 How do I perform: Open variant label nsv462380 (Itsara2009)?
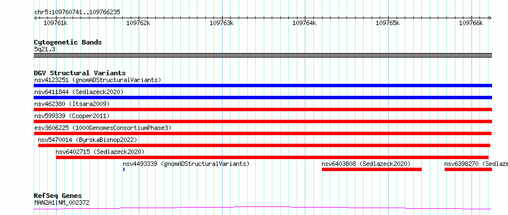tap(72, 104)
